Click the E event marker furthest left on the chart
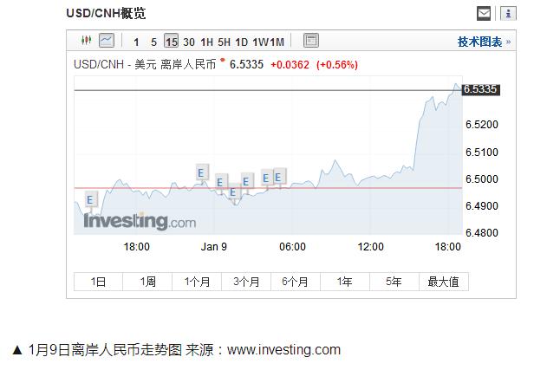534x370 pixels. pyautogui.click(x=89, y=200)
